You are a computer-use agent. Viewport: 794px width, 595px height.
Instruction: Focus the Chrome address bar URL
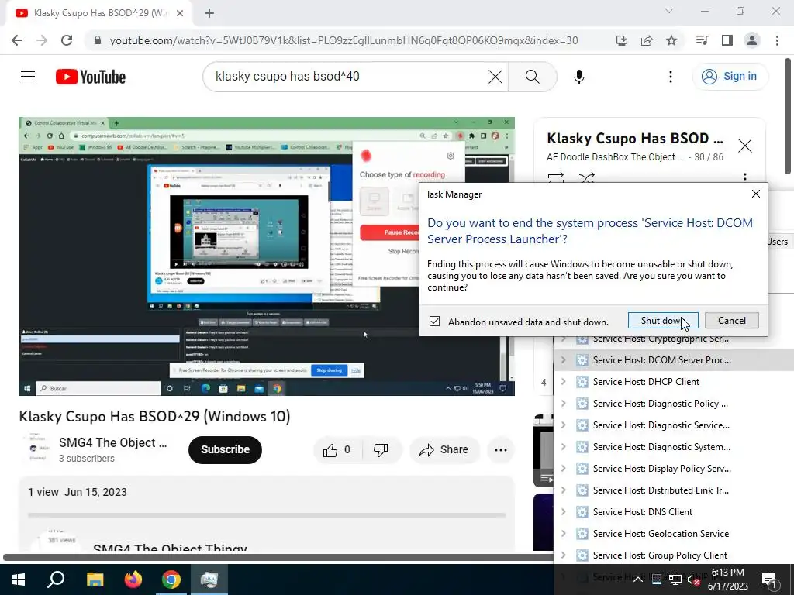[x=343, y=40]
